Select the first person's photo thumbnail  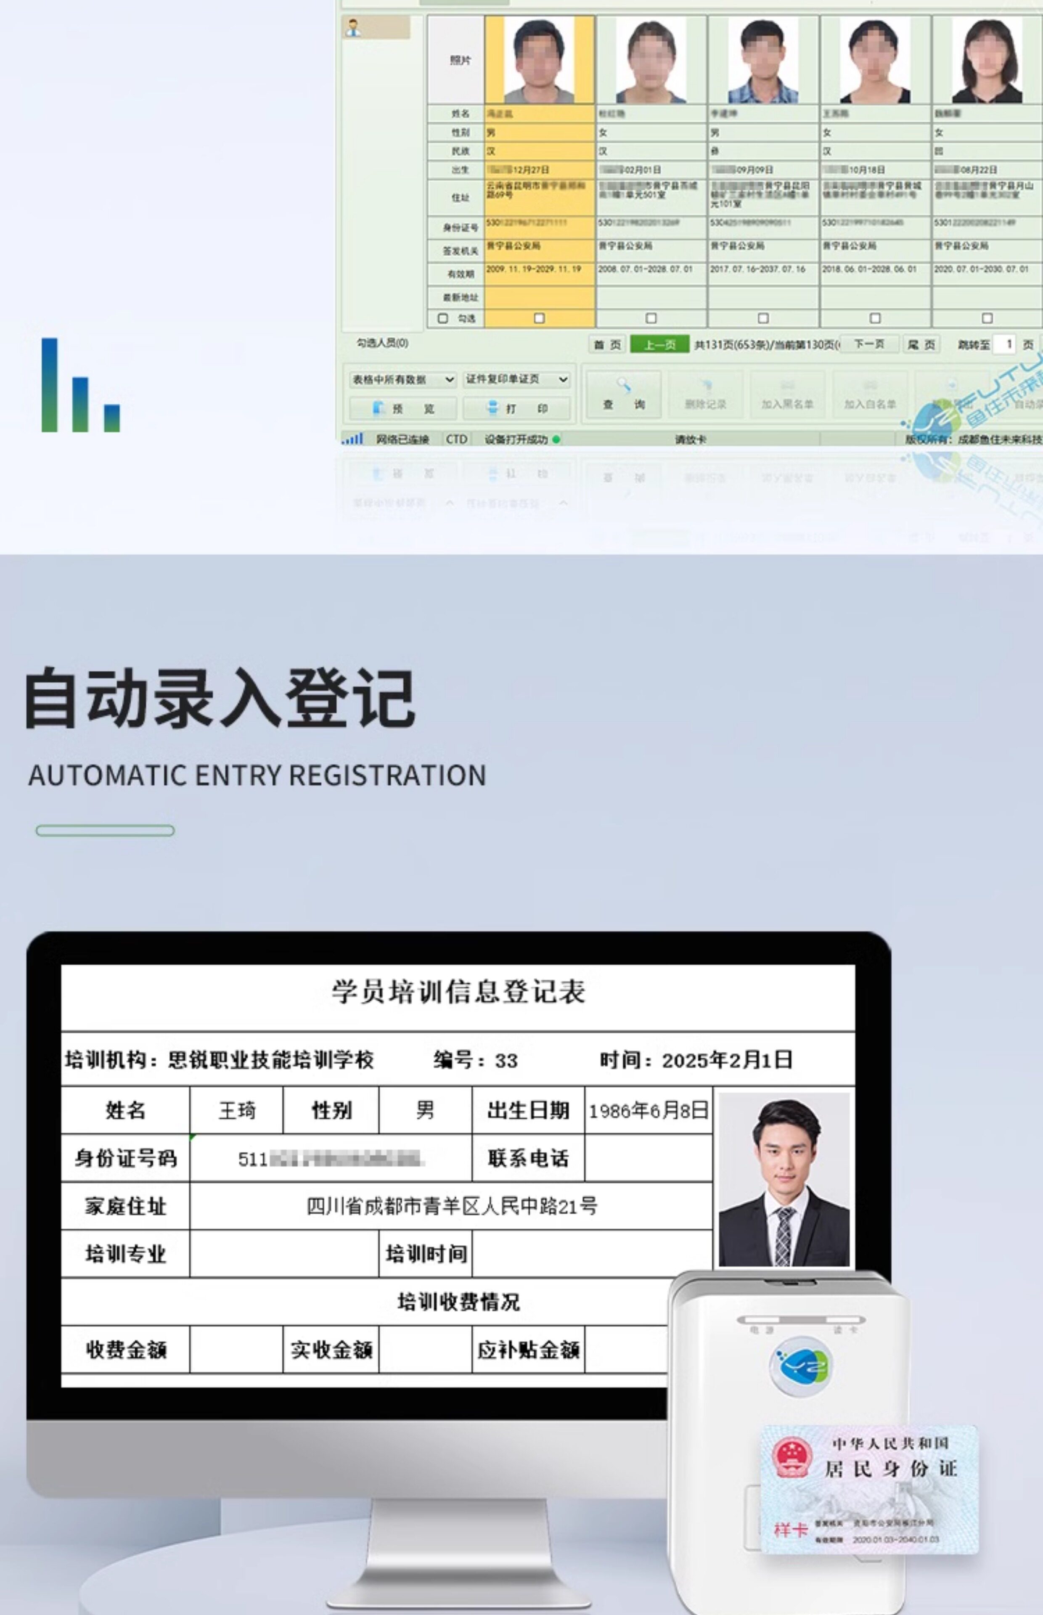click(x=539, y=60)
